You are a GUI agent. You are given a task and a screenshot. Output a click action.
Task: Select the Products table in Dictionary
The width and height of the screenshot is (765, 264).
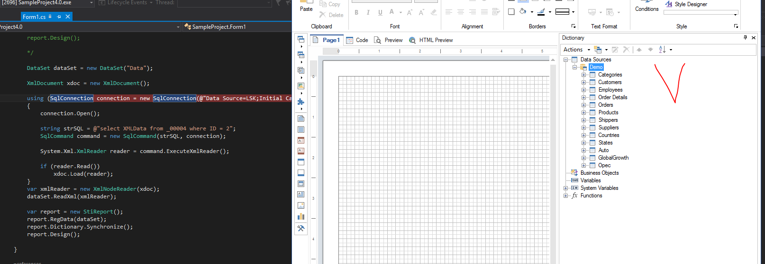pyautogui.click(x=608, y=112)
